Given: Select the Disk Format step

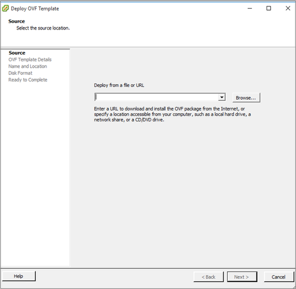Looking at the screenshot, I should point(20,73).
